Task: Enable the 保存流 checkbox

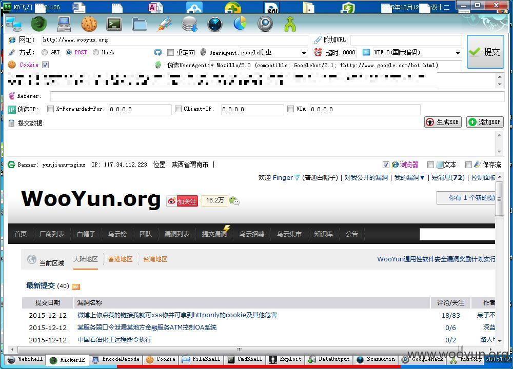Action: click(468, 165)
